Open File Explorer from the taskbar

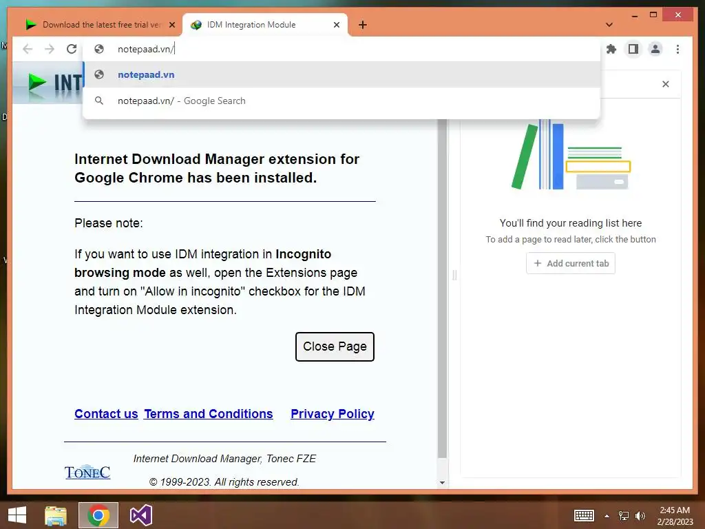[56, 515]
